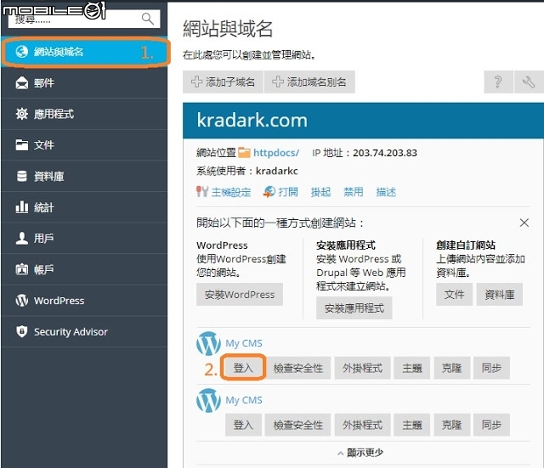Click the database icon beside 資料庫
This screenshot has width=544, height=468.
(21, 176)
